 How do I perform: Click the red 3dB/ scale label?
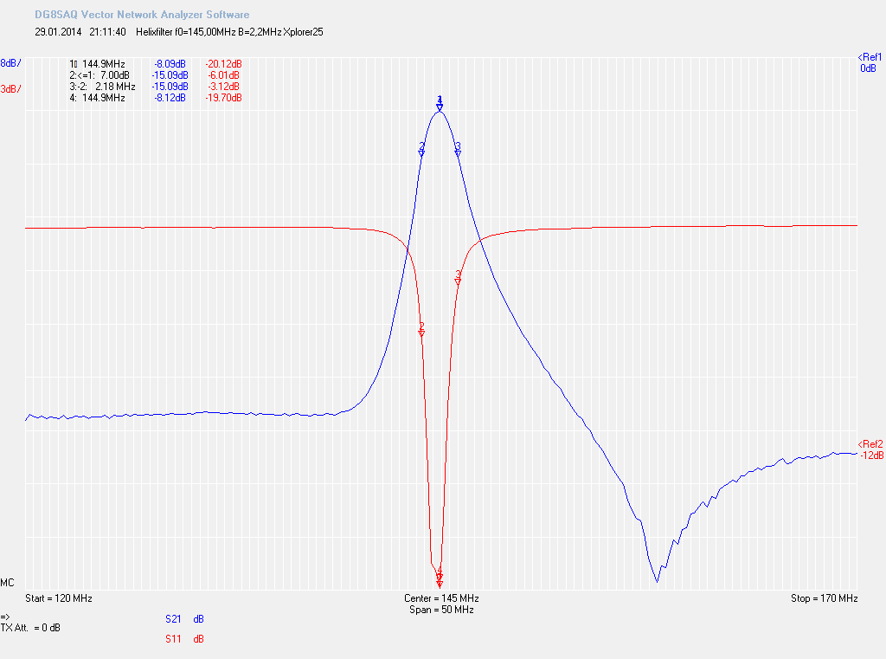point(11,89)
